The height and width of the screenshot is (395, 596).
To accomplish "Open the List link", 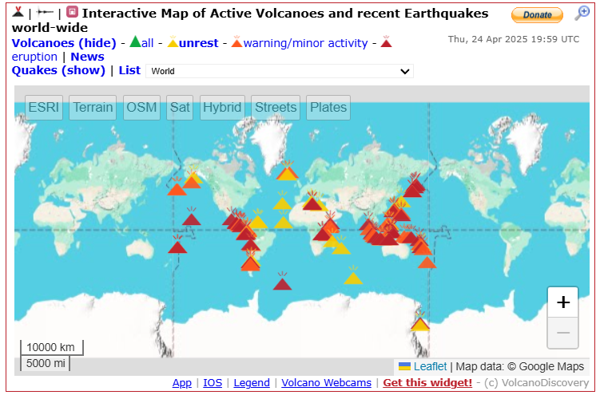I will point(129,70).
